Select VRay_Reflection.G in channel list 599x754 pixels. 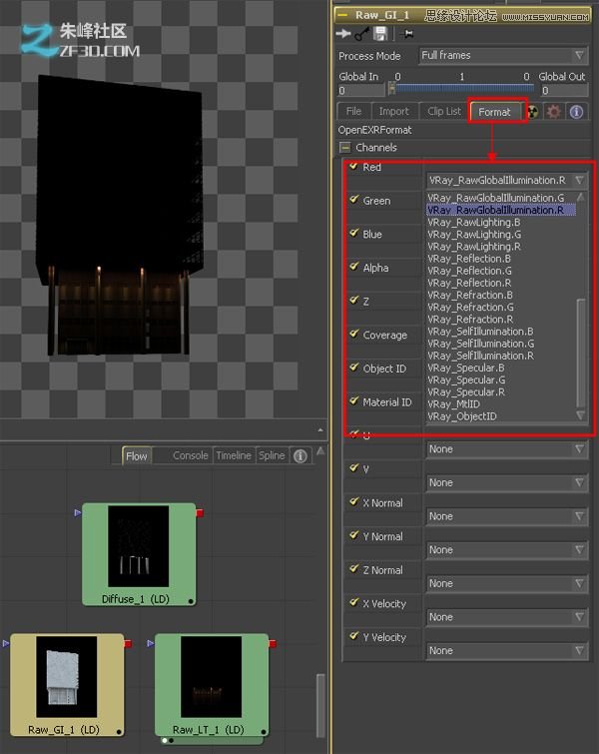(469, 271)
